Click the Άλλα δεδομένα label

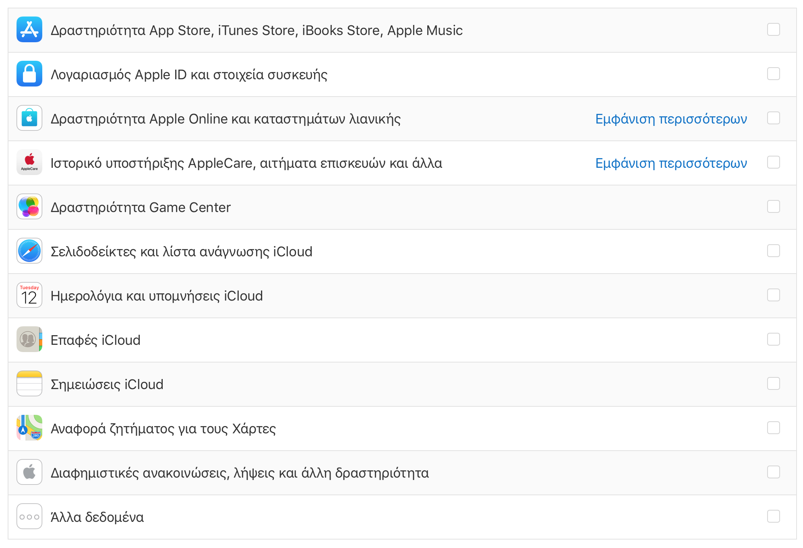click(x=97, y=517)
